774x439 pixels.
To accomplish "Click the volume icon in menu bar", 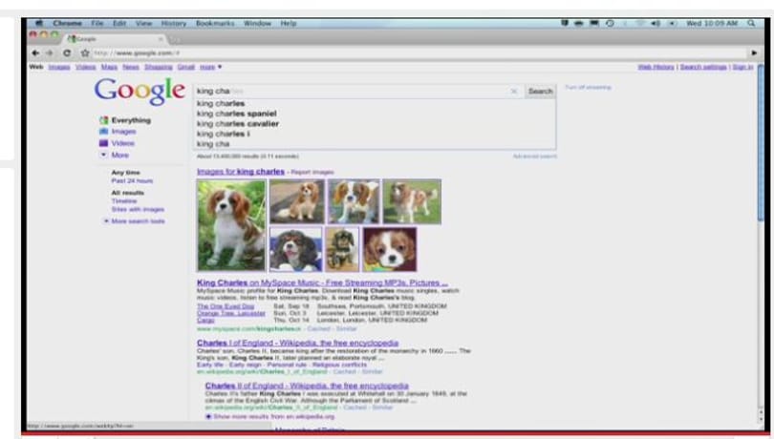I will [x=656, y=23].
